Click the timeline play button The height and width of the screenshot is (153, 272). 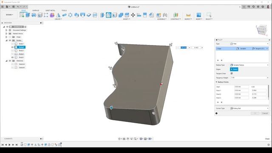point(9,144)
